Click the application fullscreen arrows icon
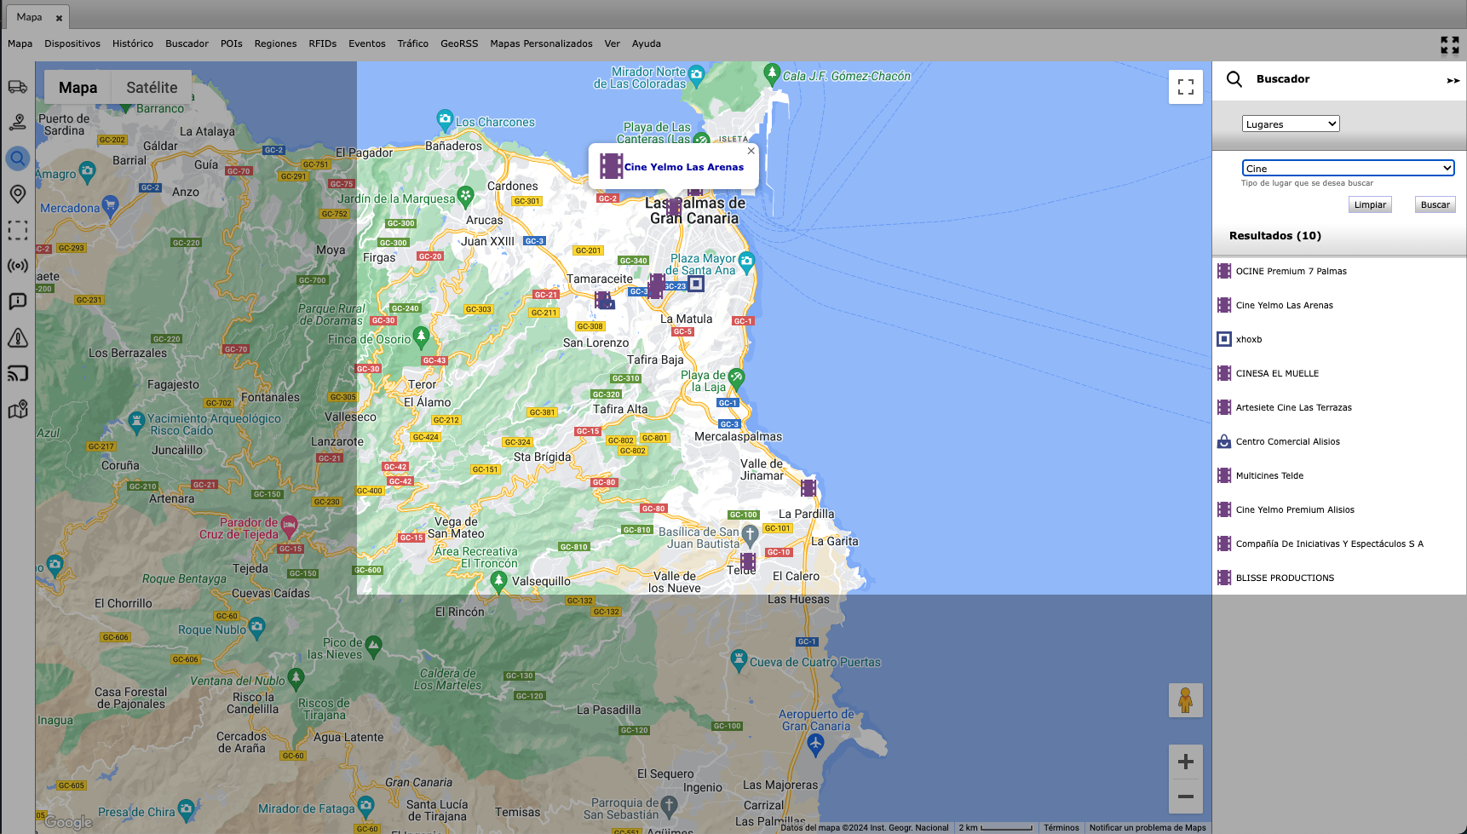Viewport: 1467px width, 834px height. pyautogui.click(x=1449, y=45)
